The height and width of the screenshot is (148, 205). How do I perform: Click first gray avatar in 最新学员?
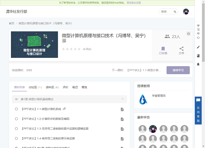point(142,129)
